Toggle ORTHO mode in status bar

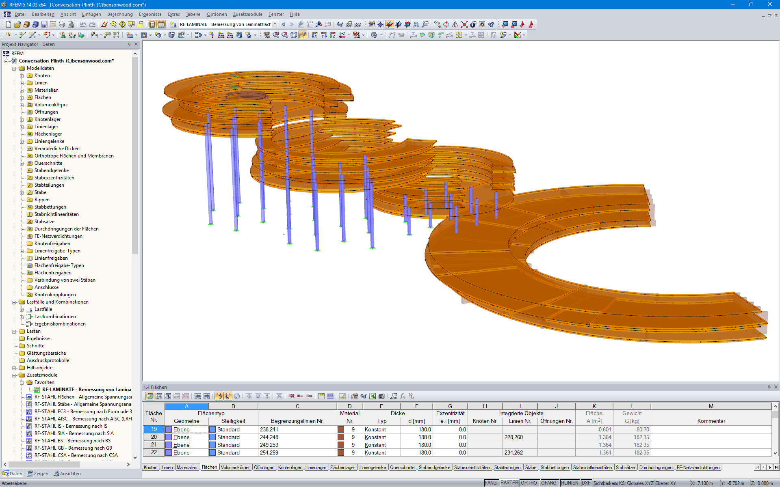(529, 483)
